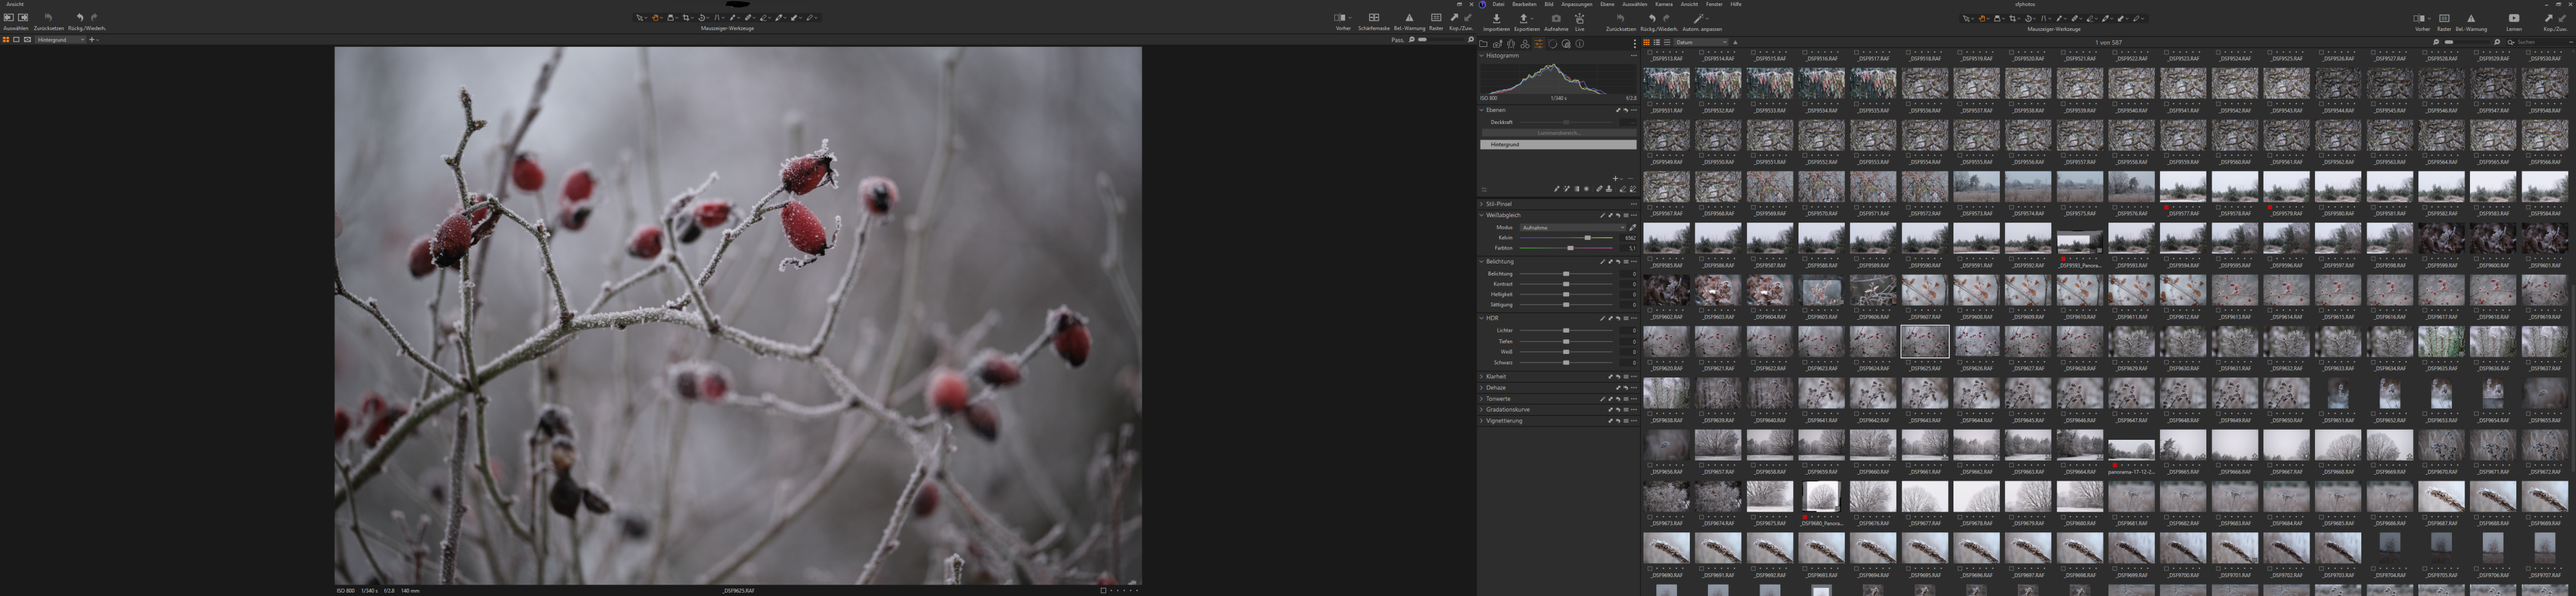Open the Datum sort dropdown

tap(1701, 42)
